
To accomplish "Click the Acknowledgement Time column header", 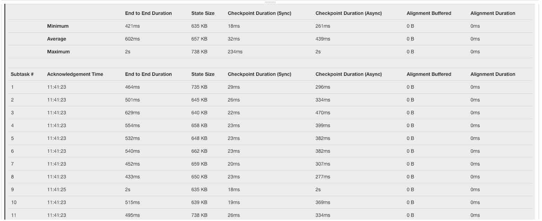I will 75,74.
